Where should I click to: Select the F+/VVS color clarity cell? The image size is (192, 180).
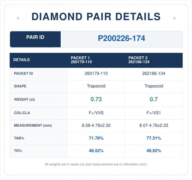coord(96,113)
